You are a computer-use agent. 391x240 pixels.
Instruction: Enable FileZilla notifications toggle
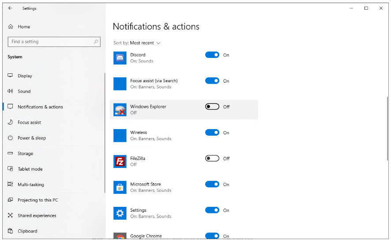click(212, 158)
